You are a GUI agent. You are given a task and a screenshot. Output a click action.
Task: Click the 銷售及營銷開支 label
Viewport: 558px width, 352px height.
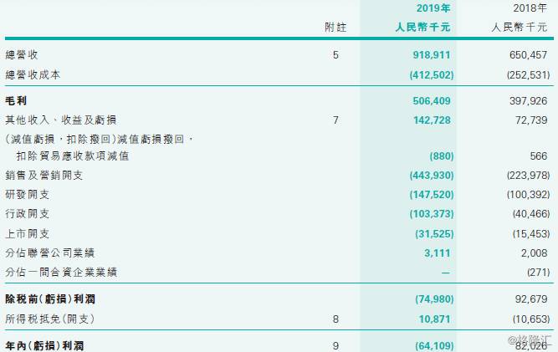44,175
